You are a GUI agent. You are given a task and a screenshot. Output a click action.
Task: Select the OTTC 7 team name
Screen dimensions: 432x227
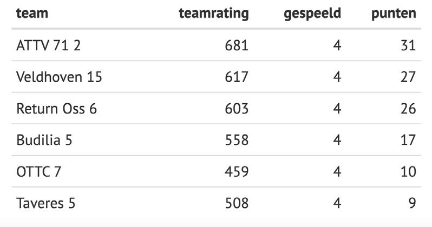38,172
